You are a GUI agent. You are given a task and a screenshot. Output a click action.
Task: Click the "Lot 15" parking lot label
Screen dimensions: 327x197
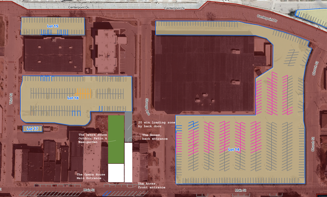[53, 26]
